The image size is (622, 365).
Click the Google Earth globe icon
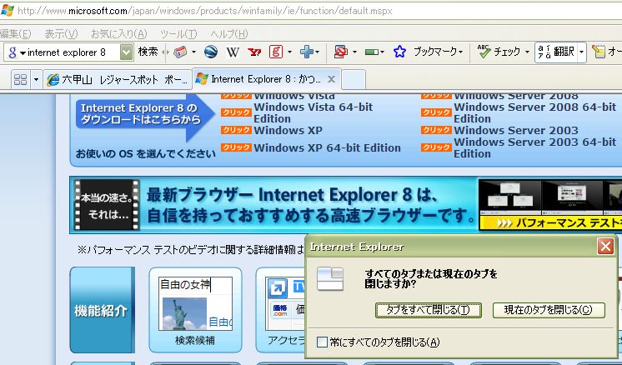point(211,52)
